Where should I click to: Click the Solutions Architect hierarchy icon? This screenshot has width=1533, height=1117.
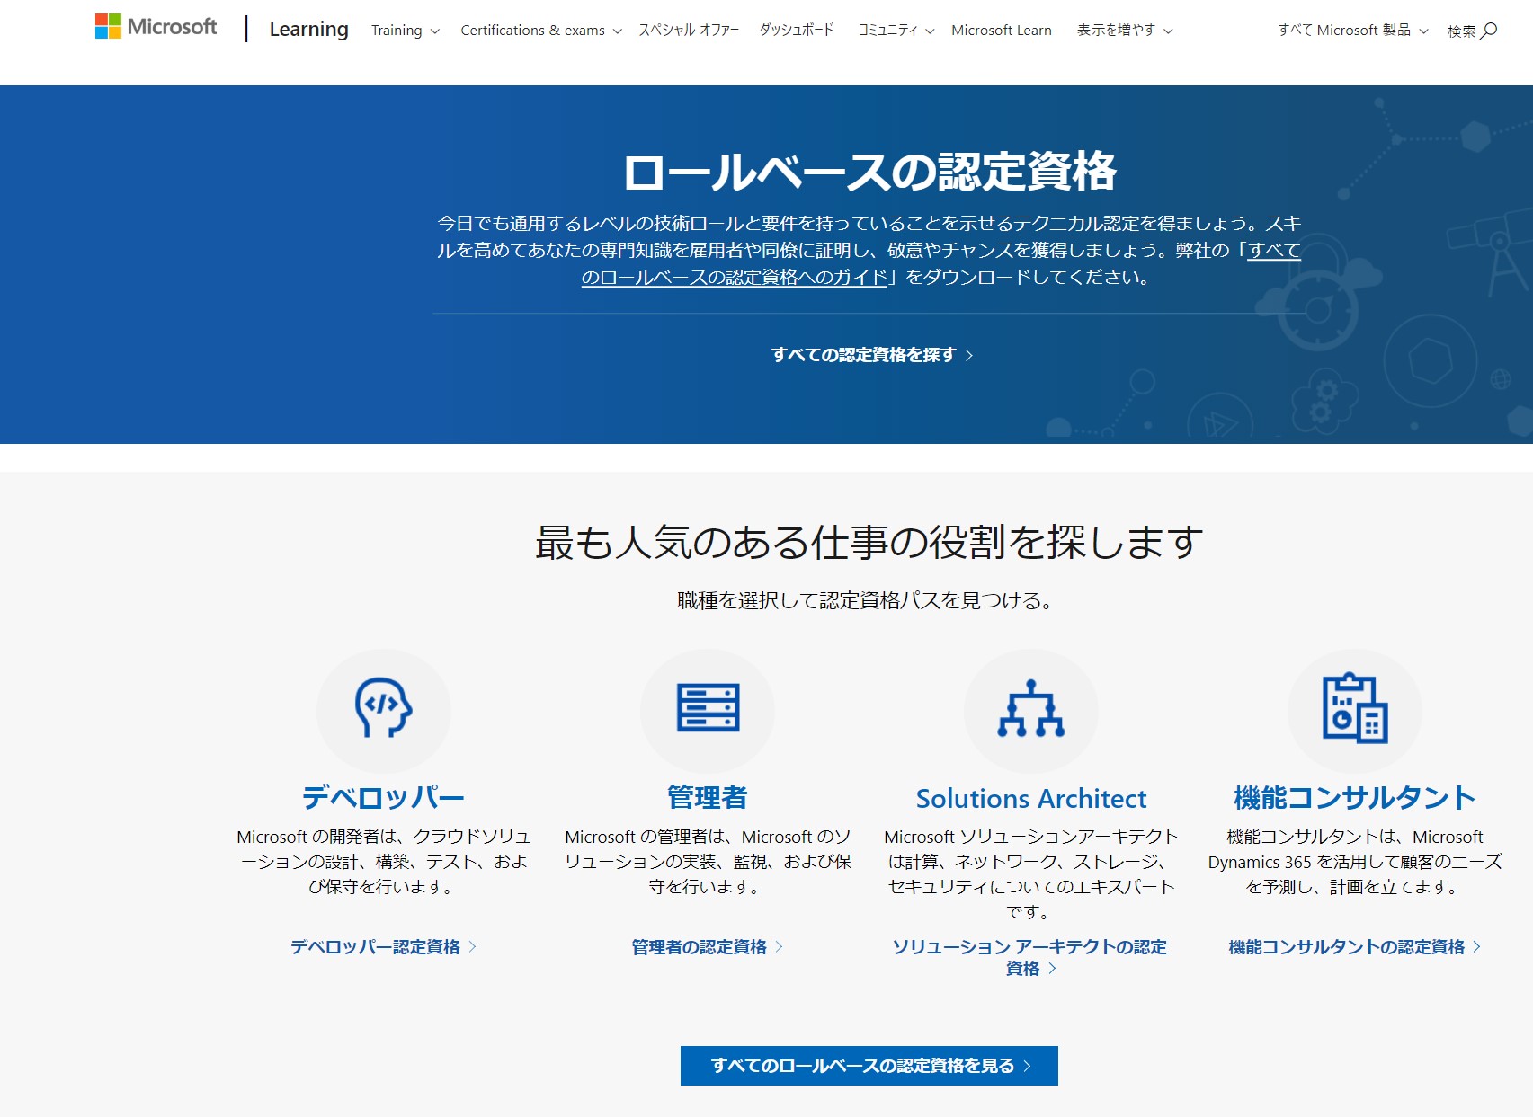pyautogui.click(x=1031, y=709)
